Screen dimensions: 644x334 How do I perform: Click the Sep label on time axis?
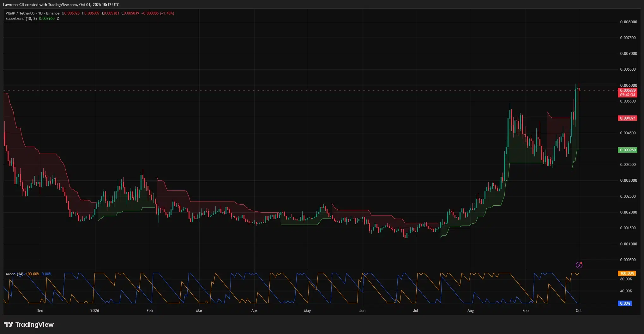coord(526,311)
